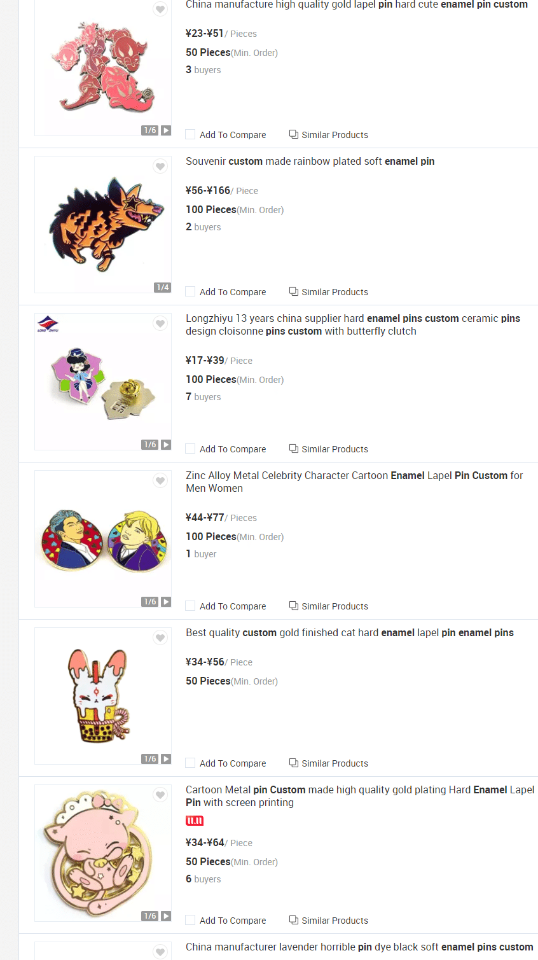The image size is (538, 960).
Task: Favorite the rainbow plated soft enamel pin
Action: click(160, 167)
